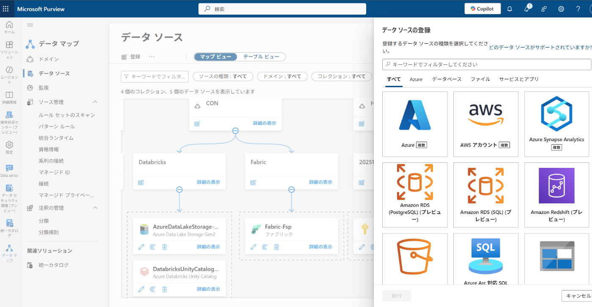This screenshot has width=592, height=307.
Task: Click the CON collection grid icon
Action: (197, 123)
